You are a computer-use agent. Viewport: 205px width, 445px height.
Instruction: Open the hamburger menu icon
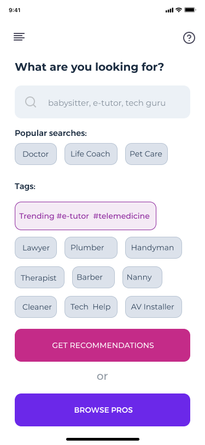[19, 37]
